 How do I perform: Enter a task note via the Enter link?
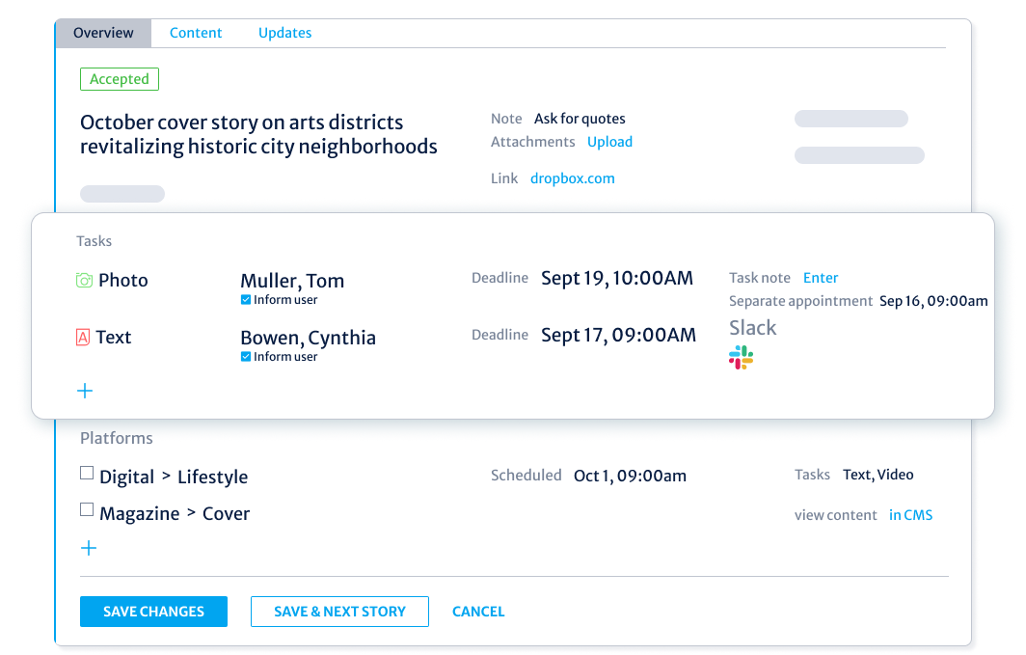click(x=821, y=278)
